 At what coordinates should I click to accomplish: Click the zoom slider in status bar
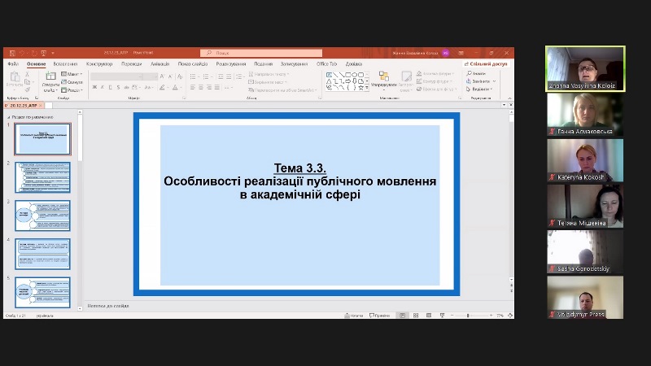pos(472,316)
